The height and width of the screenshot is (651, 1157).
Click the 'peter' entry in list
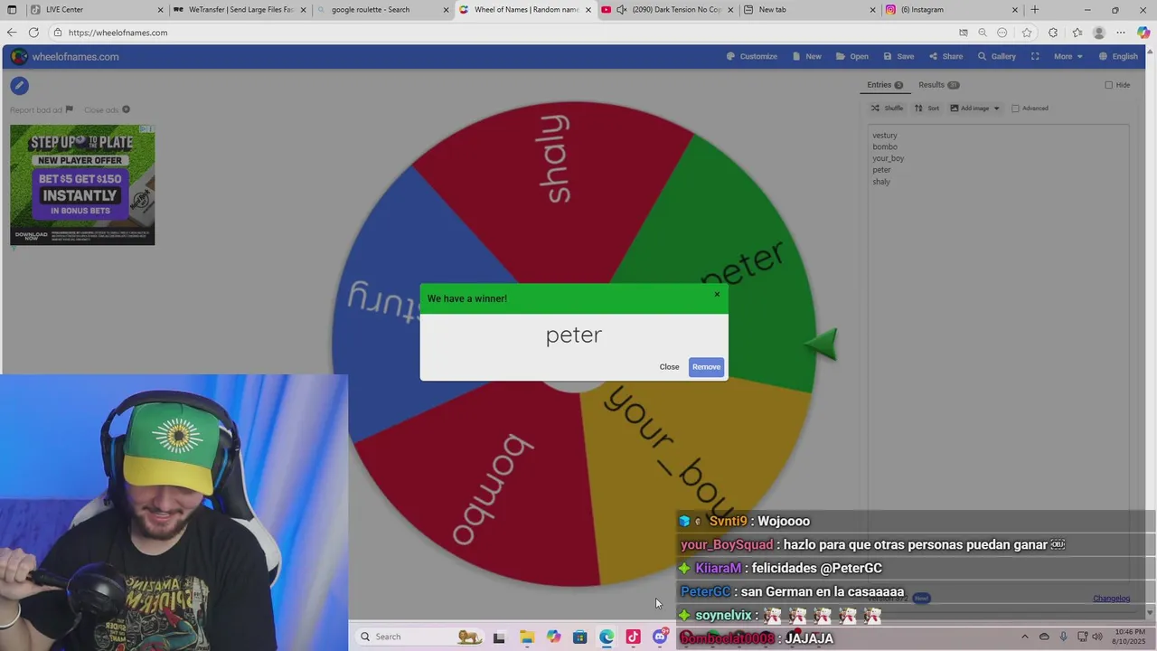[x=881, y=170]
